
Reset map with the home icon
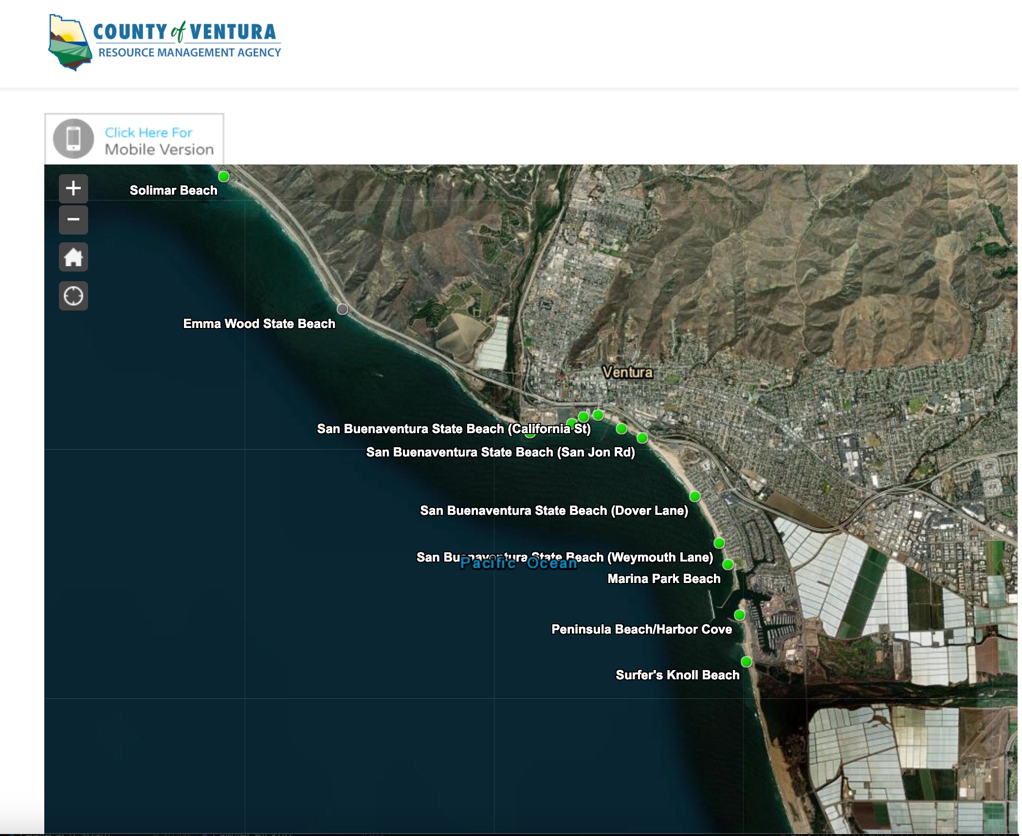[73, 257]
